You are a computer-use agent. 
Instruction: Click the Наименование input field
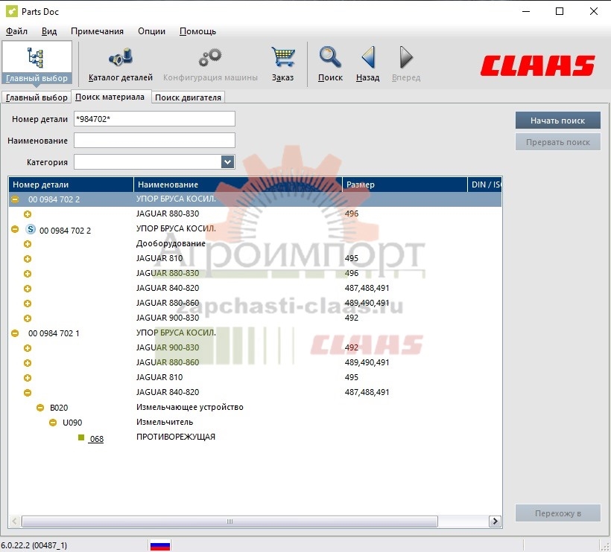(x=154, y=140)
